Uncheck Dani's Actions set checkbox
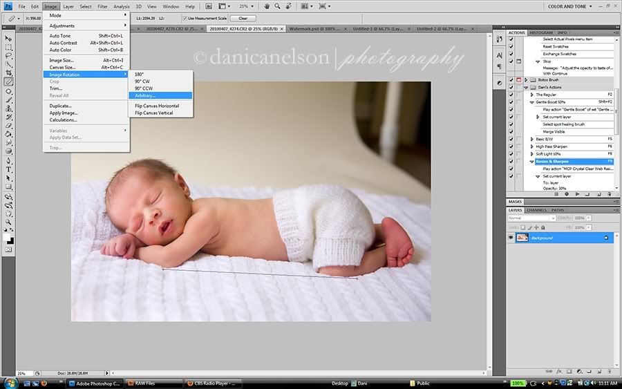Screen dimensions: 622x389 tap(511, 87)
